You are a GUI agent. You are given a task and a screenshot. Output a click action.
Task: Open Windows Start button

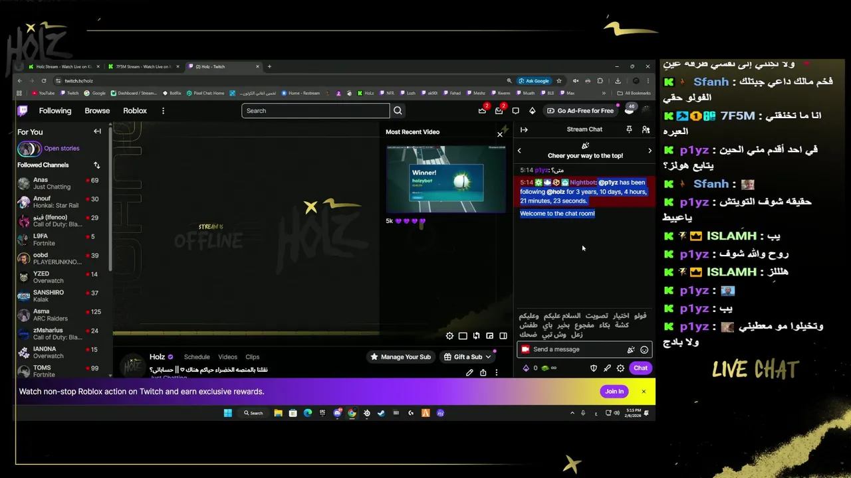(x=228, y=413)
